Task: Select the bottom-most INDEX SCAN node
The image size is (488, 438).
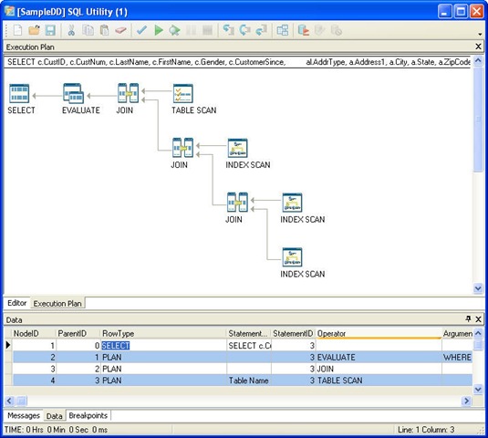Action: point(292,257)
